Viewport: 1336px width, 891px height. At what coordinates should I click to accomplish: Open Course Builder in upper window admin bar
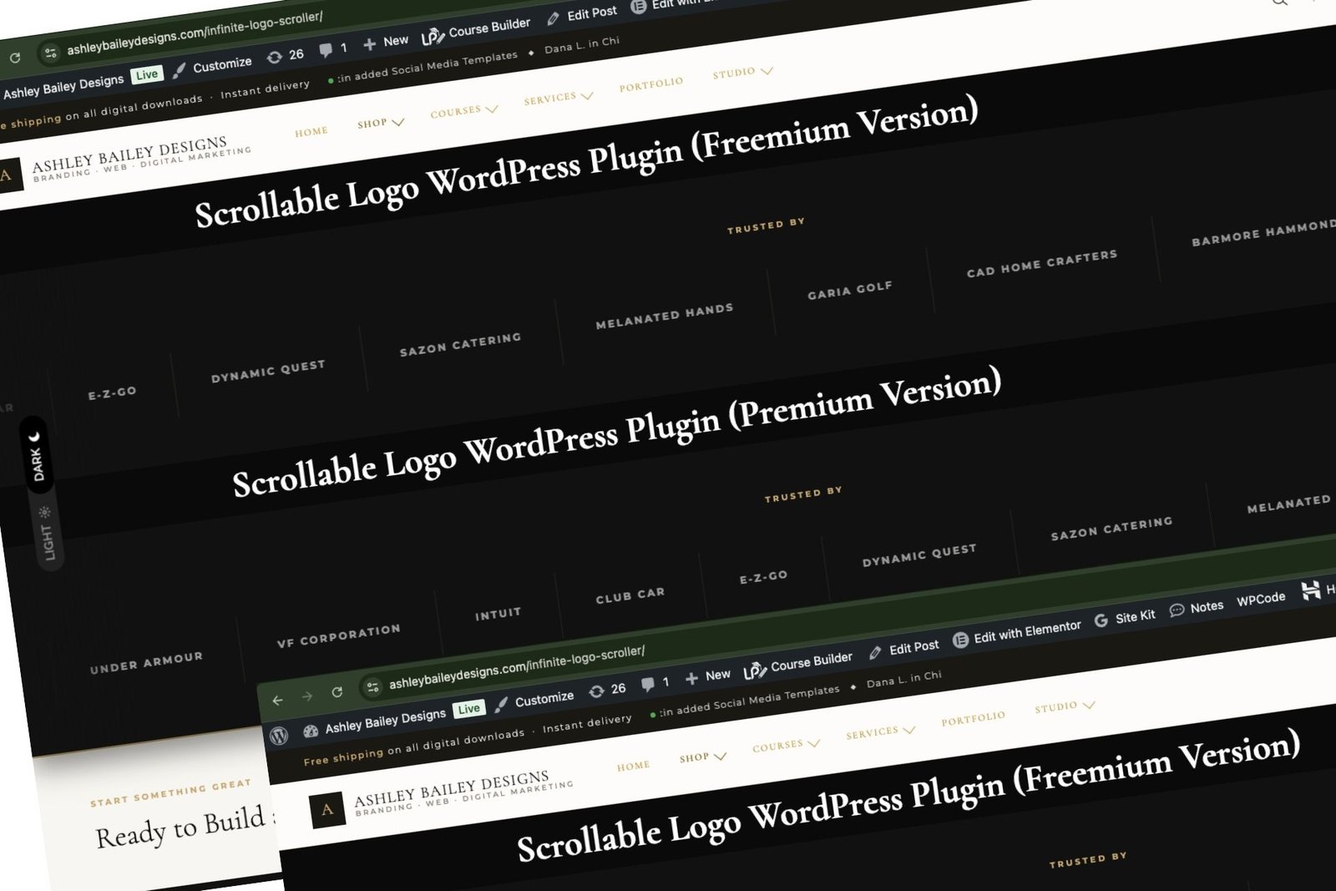coord(476,30)
